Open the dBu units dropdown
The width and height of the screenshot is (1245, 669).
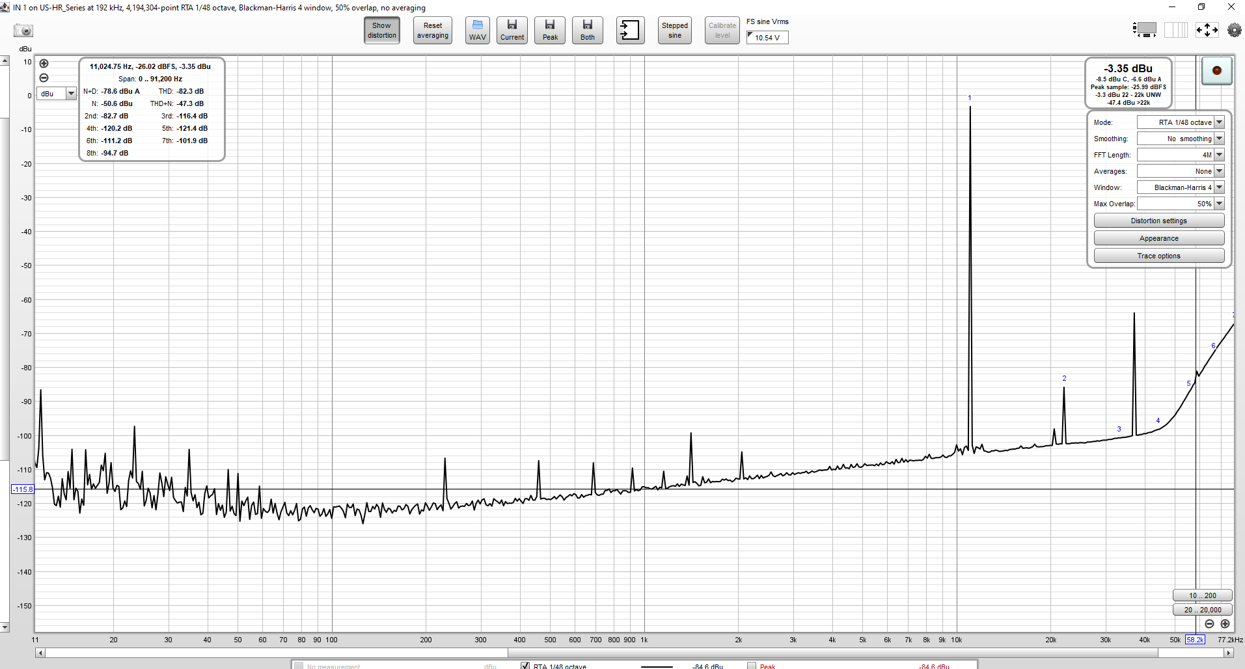[x=57, y=94]
